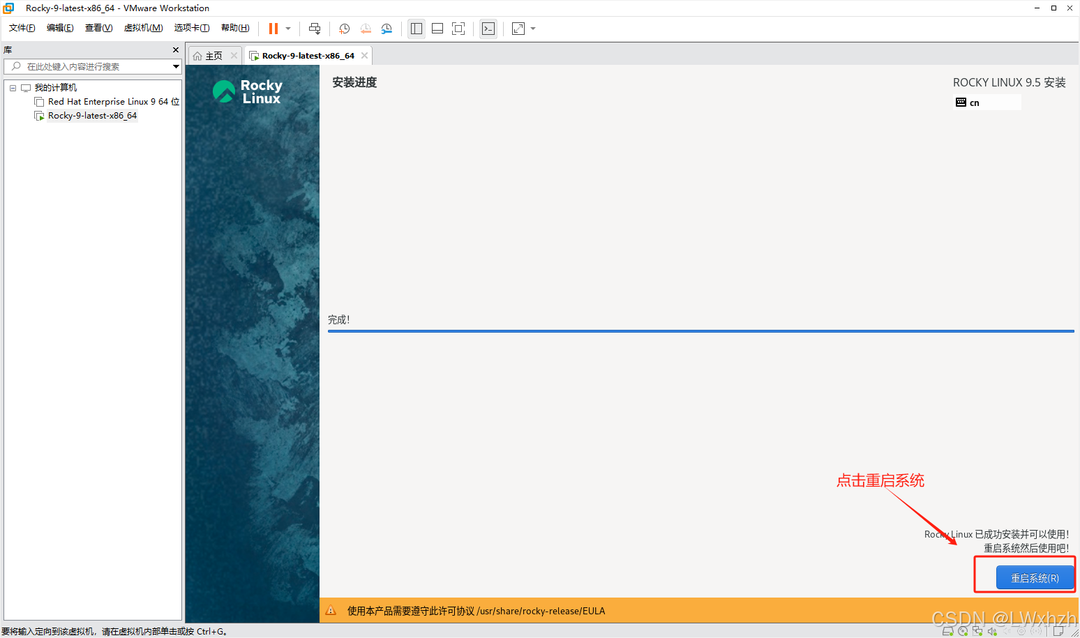1080x638 pixels.
Task: Open the power options dropdown next to pause
Action: point(288,29)
